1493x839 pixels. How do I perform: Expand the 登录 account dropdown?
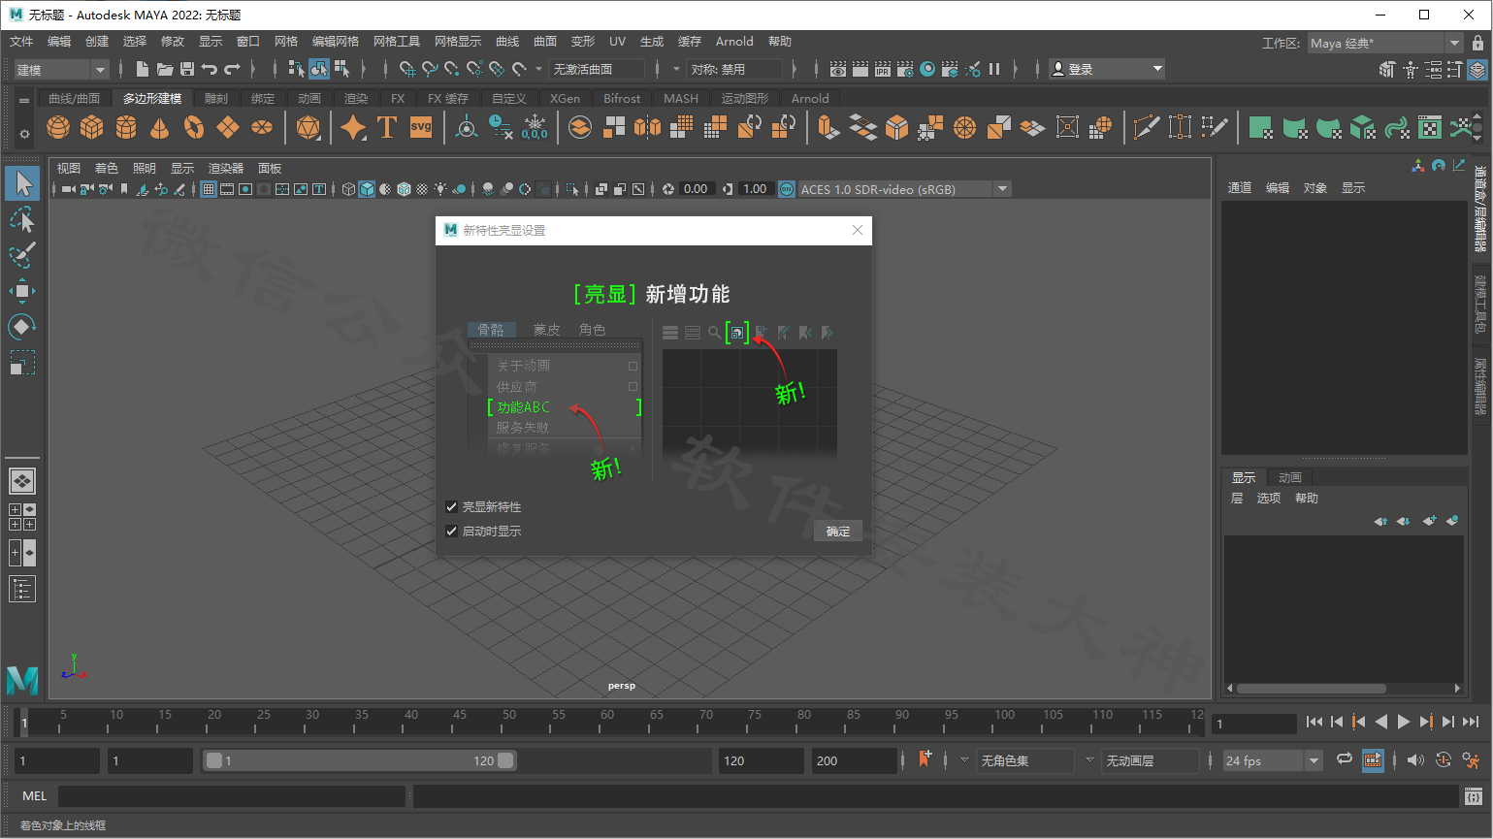(x=1107, y=69)
